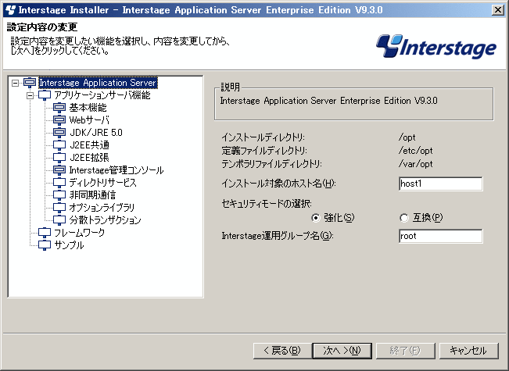This screenshot has height=371, width=509.
Task: Select the JDK/JRE 5.0 tree label
Action: pos(95,133)
